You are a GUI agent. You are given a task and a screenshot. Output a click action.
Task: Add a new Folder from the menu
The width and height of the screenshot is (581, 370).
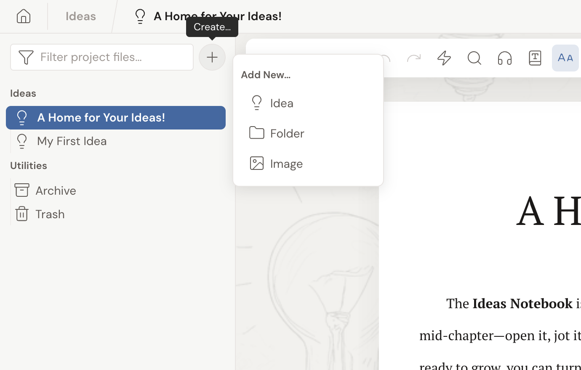click(x=308, y=133)
